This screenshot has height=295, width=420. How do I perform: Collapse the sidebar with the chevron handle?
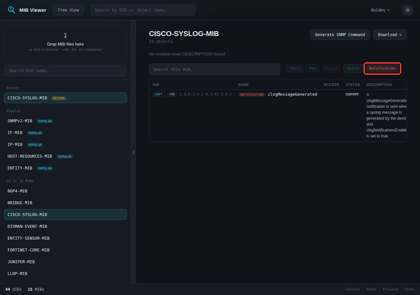(134, 152)
